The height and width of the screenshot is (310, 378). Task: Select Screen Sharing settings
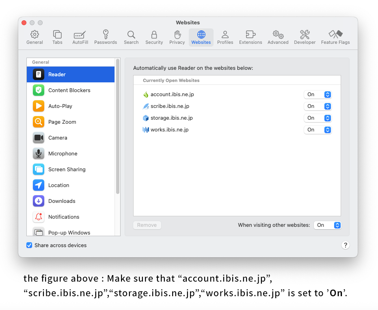click(x=67, y=169)
